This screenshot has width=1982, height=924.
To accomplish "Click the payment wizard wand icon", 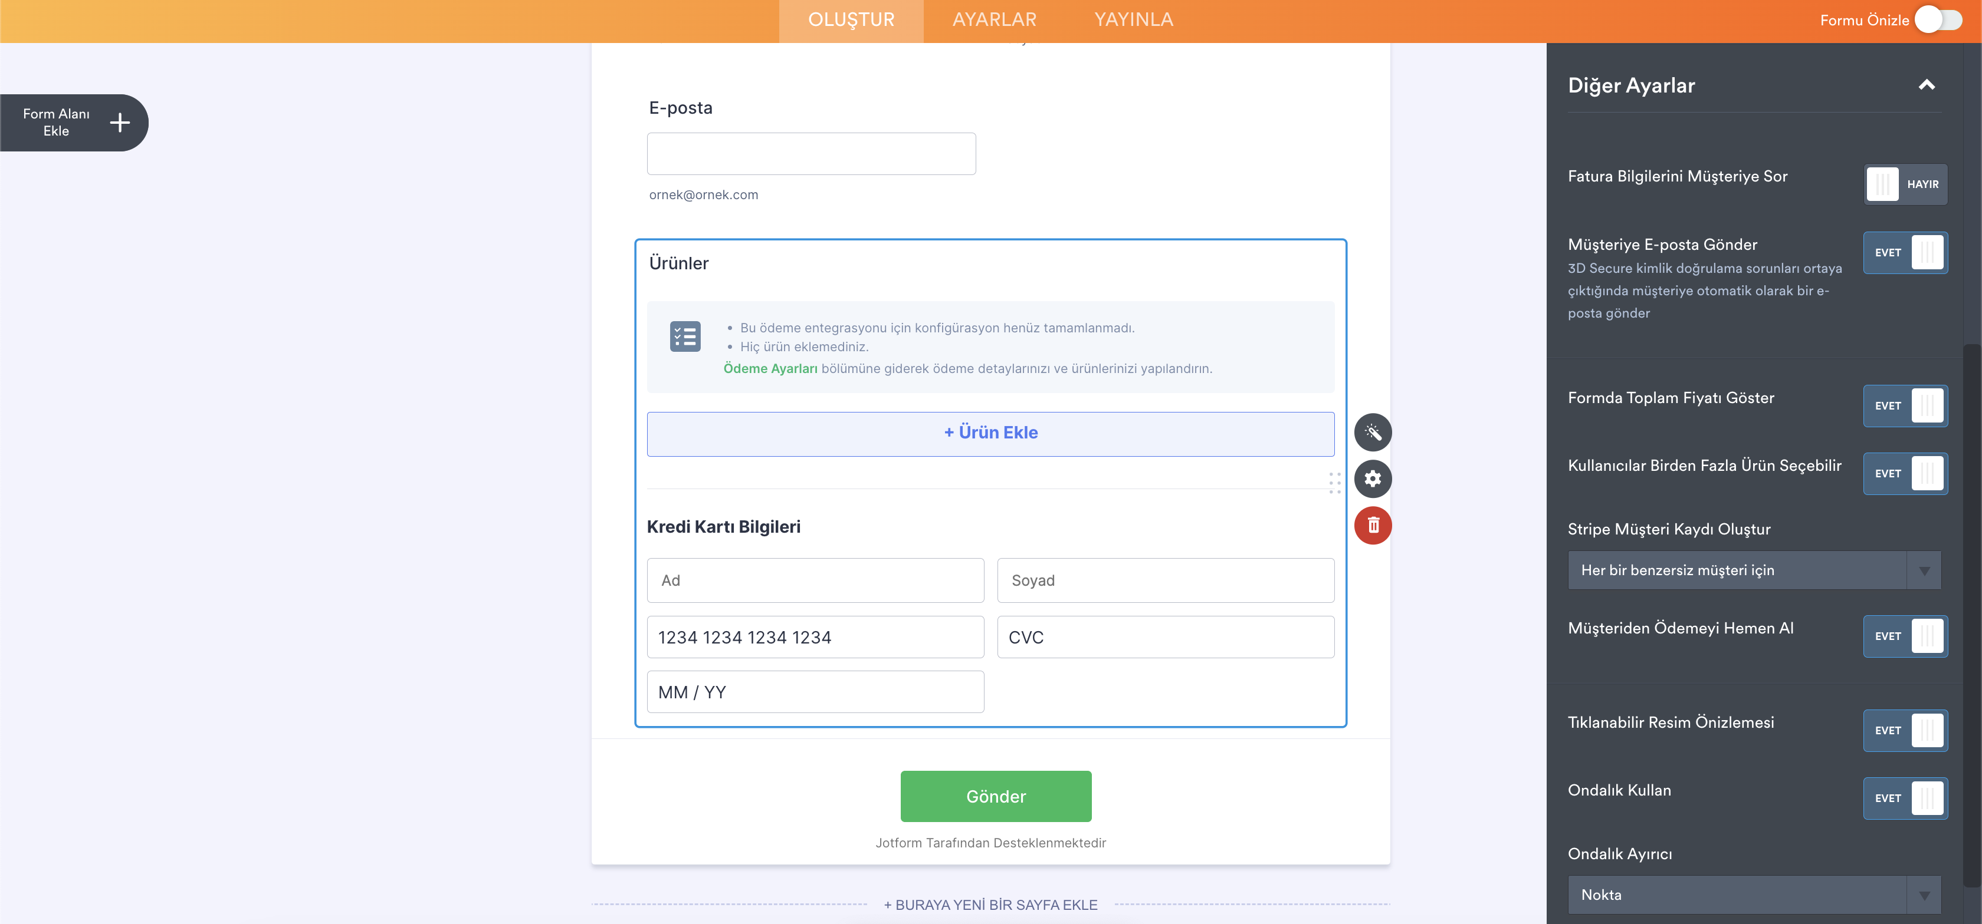I will coord(1373,433).
